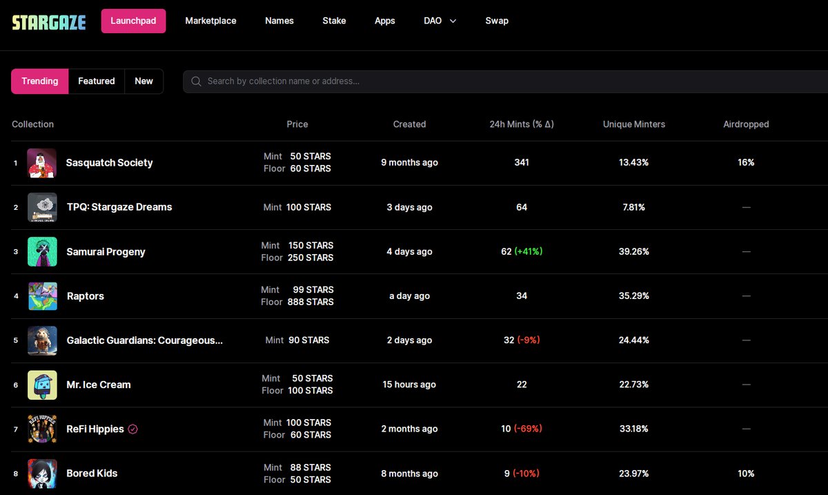Open Samurai Progeny collection thumbnail
The height and width of the screenshot is (495, 828).
[42, 252]
